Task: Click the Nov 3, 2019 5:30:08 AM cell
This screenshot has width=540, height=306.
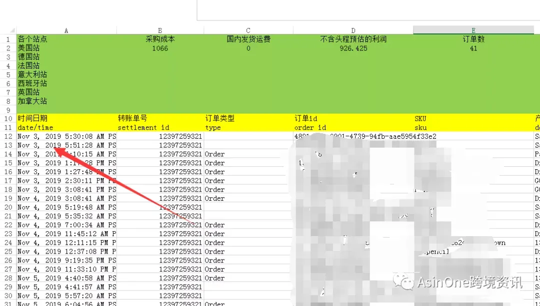Action: coord(66,136)
